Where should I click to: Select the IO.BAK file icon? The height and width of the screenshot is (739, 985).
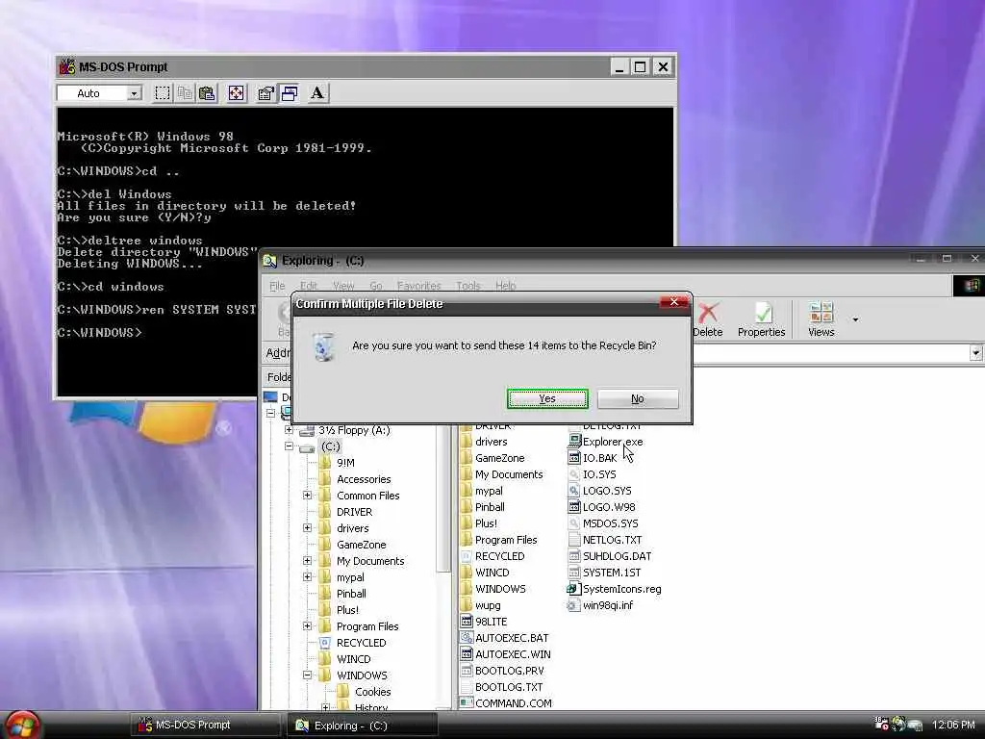pos(574,458)
